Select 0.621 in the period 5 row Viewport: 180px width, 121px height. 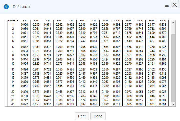[105, 41]
